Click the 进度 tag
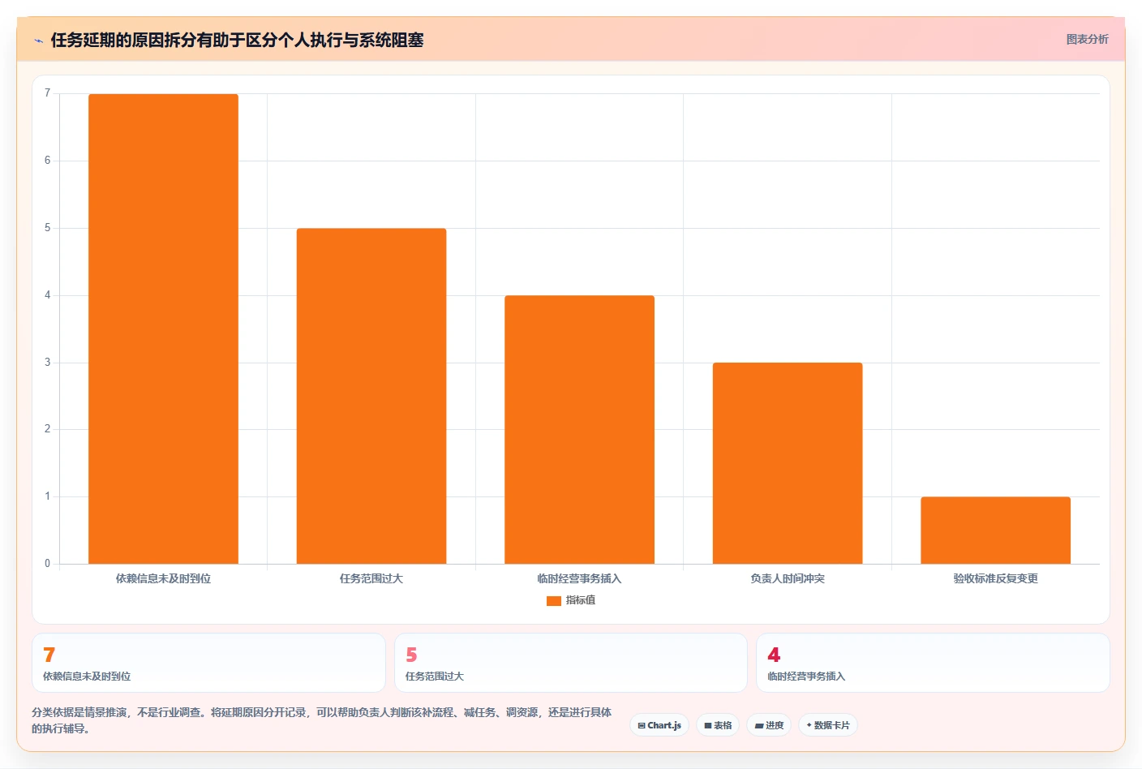This screenshot has height=769, width=1142. (x=769, y=725)
